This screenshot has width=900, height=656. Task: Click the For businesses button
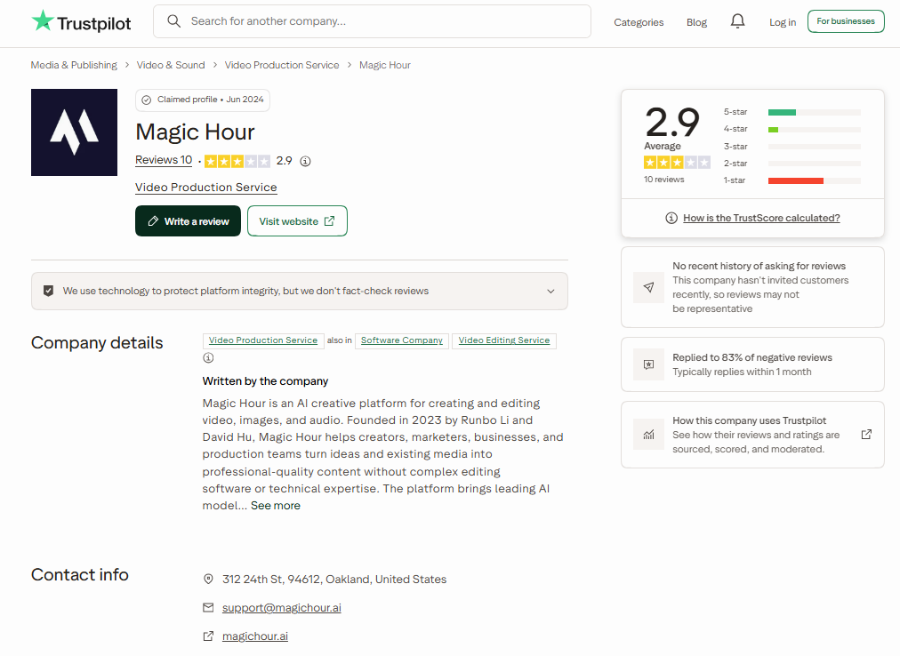(846, 21)
